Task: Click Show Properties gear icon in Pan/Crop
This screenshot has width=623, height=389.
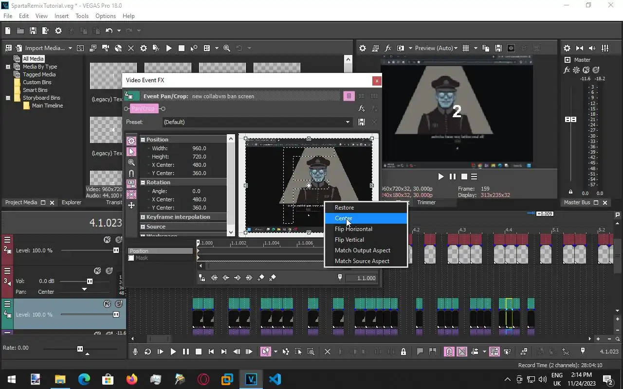Action: [131, 141]
